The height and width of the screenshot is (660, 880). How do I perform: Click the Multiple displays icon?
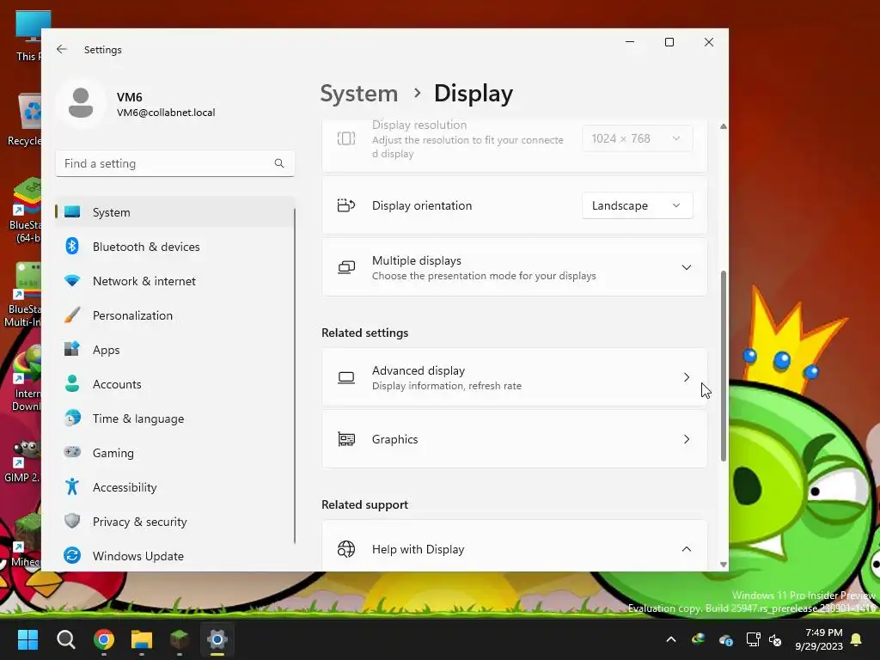tap(346, 268)
